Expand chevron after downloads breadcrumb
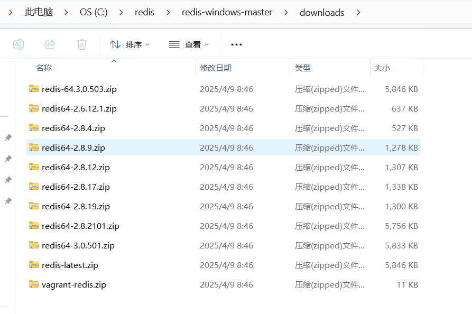Image resolution: width=472 pixels, height=314 pixels. point(358,12)
